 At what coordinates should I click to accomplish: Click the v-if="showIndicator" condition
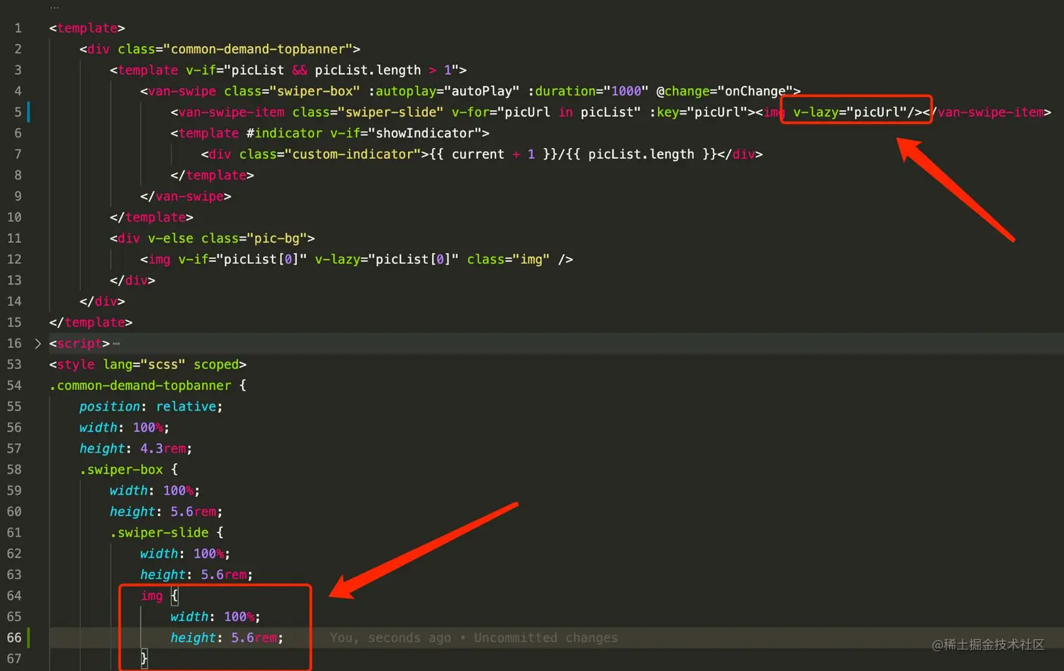point(406,133)
